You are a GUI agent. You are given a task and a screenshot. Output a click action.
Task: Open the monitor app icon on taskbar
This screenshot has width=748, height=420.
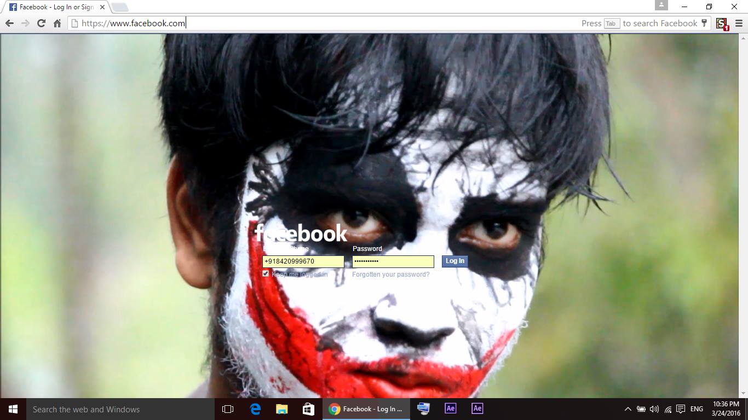(423, 409)
